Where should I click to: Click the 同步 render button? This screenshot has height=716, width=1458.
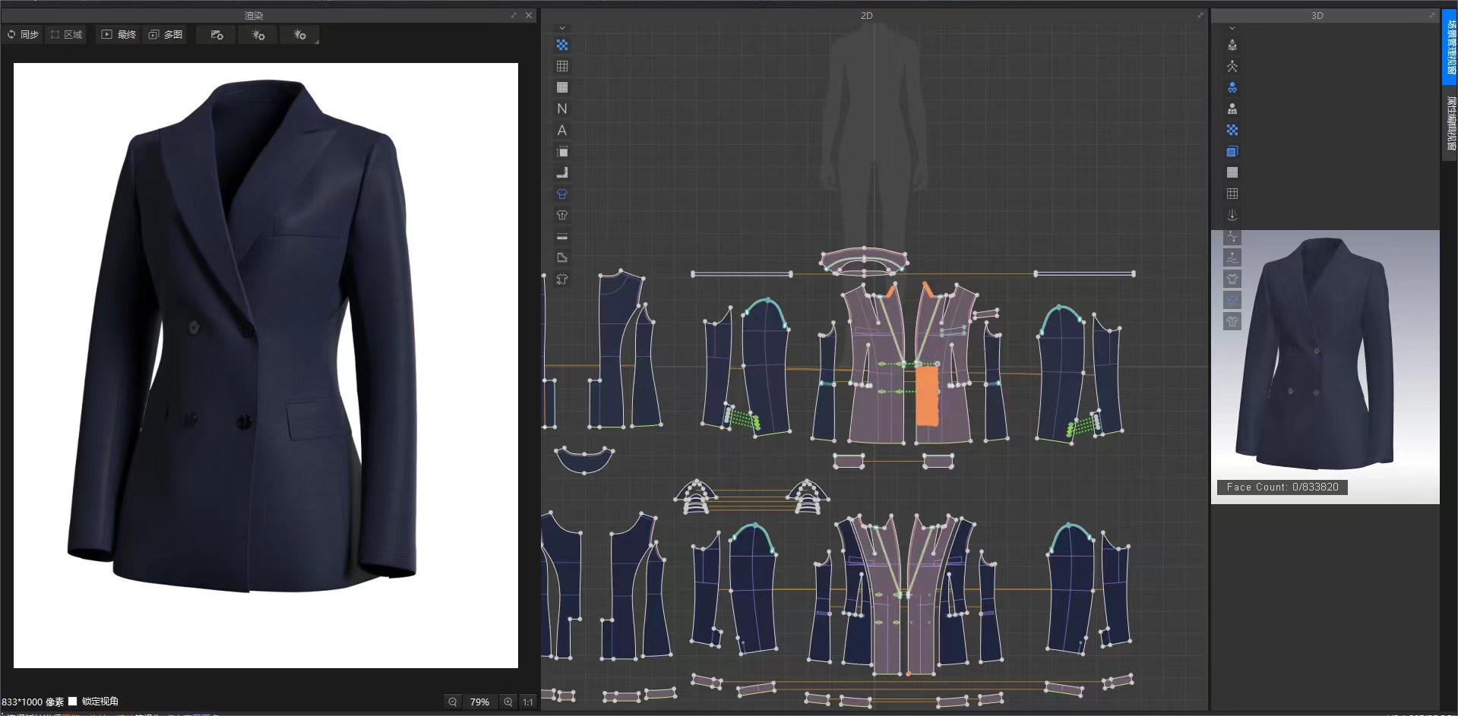(x=23, y=35)
